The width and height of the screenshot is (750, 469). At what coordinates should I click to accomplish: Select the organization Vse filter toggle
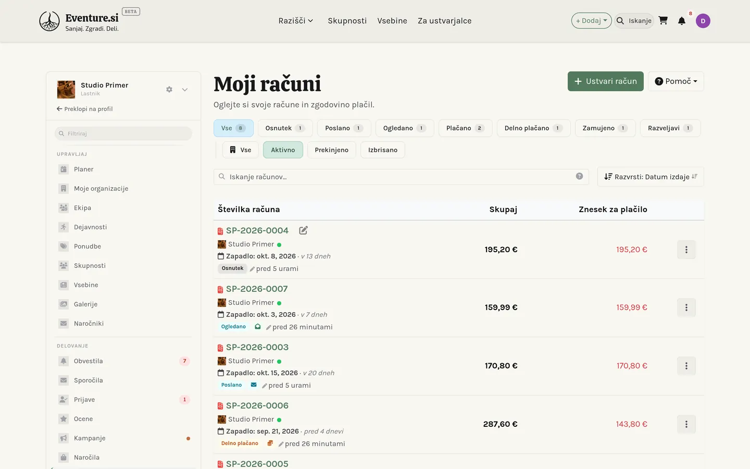[x=241, y=150]
